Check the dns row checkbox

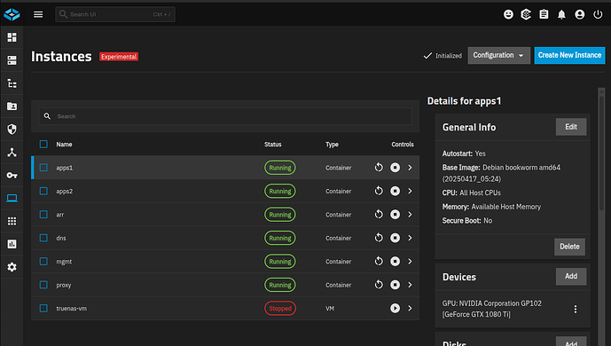point(43,238)
